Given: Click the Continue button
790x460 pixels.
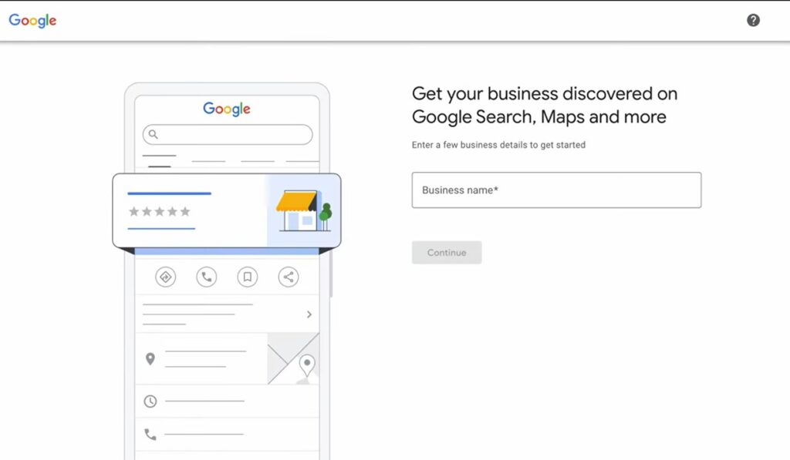Looking at the screenshot, I should pyautogui.click(x=447, y=253).
